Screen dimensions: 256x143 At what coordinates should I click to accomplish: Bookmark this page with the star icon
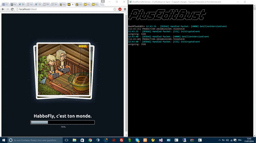click(x=115, y=9)
